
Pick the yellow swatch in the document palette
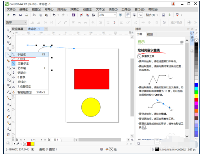[x=32, y=144]
